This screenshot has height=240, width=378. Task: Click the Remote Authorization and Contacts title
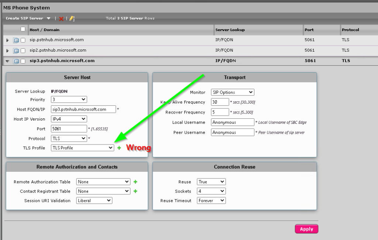pyautogui.click(x=77, y=167)
